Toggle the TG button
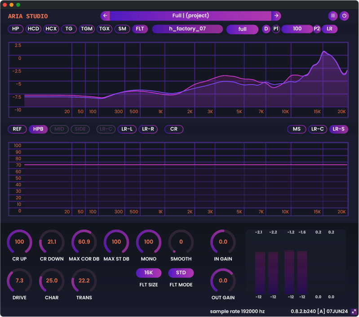This screenshot has width=359, height=317. [x=69, y=29]
